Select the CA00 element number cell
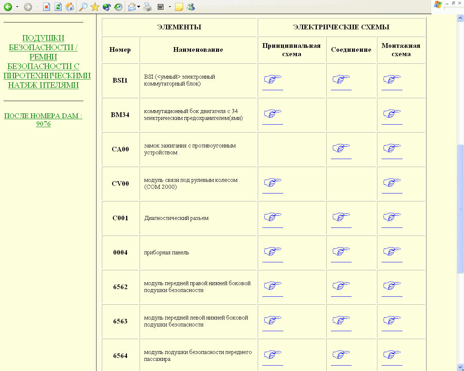The width and height of the screenshot is (464, 371). [x=120, y=149]
